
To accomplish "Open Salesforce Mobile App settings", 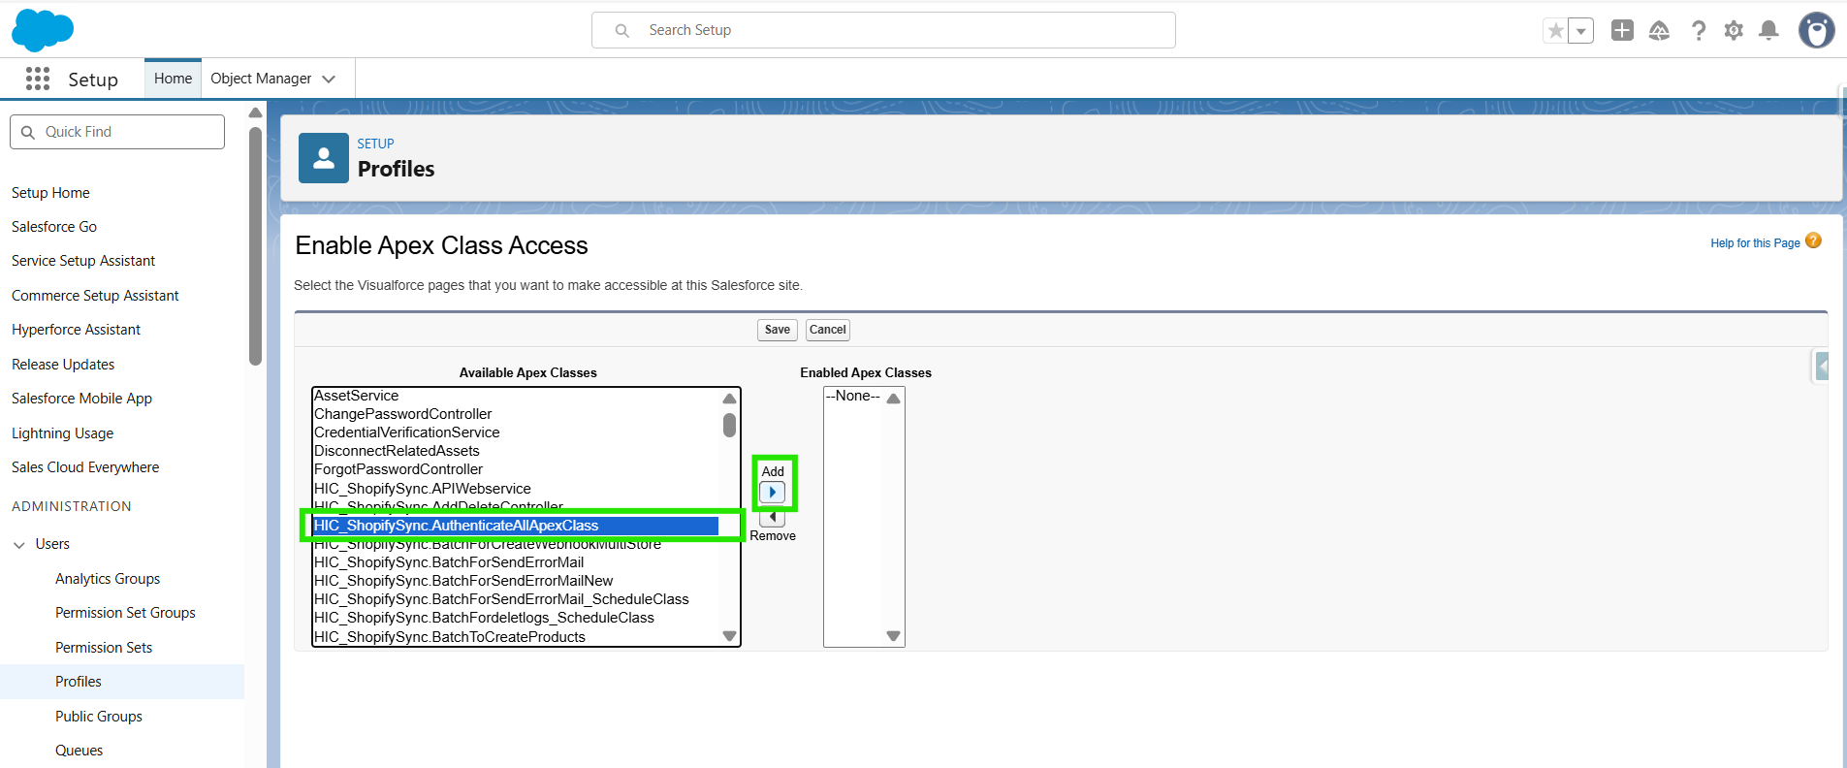I will [x=81, y=399].
